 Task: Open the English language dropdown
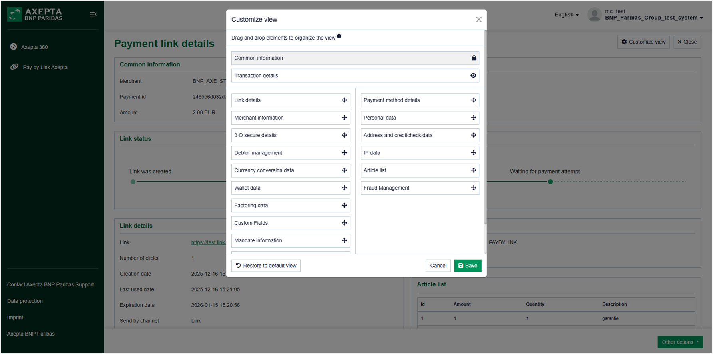pos(566,15)
